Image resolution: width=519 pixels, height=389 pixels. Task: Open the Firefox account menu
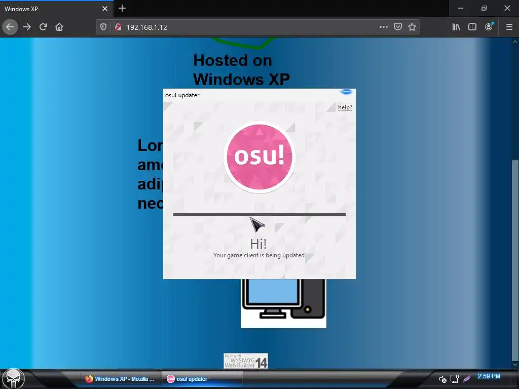coord(489,27)
